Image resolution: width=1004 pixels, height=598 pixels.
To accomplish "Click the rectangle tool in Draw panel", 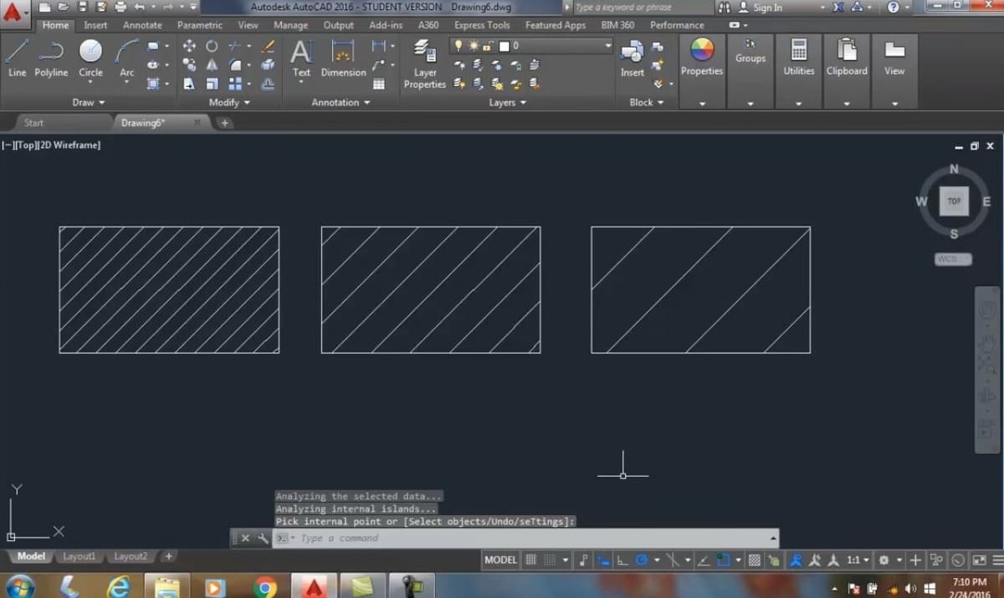I will coord(153,46).
